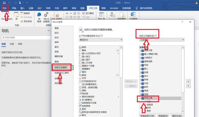Toggle the 开发工具 checkbox
Screen dimensions: 199x117
(x=143, y=98)
